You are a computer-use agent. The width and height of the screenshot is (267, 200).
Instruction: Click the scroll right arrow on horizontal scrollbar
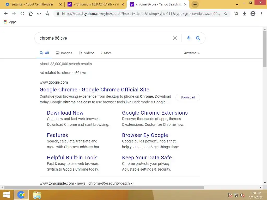260,187
